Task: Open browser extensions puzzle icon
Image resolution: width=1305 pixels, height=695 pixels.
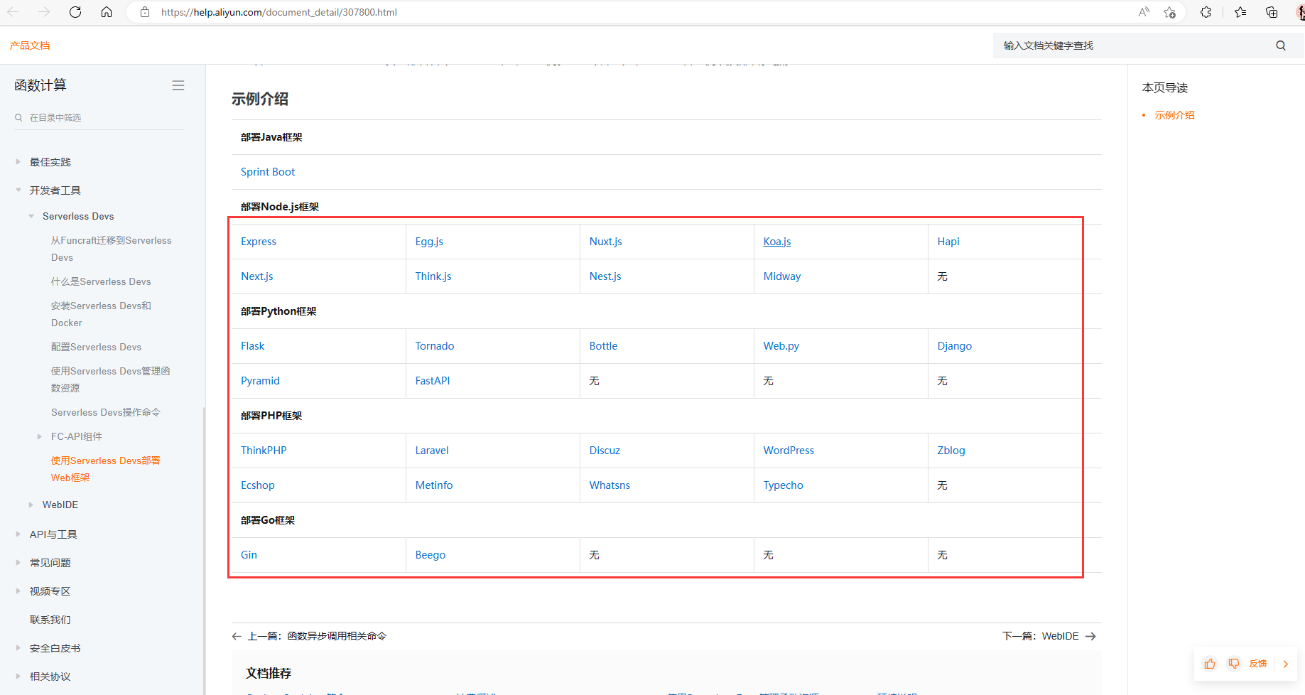Action: [1206, 12]
